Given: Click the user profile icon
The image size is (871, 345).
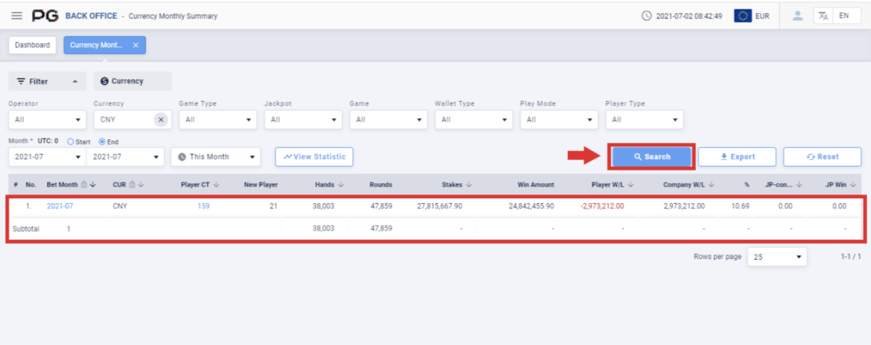Looking at the screenshot, I should [797, 16].
